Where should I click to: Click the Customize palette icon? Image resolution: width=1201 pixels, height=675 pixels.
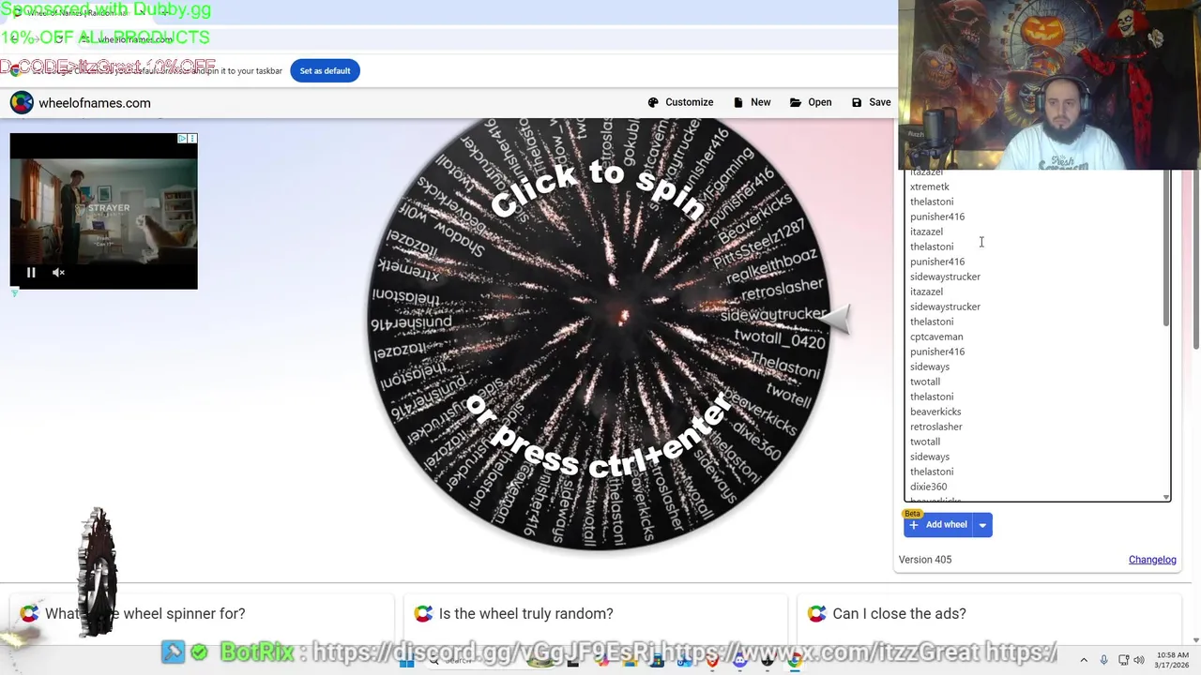(653, 102)
